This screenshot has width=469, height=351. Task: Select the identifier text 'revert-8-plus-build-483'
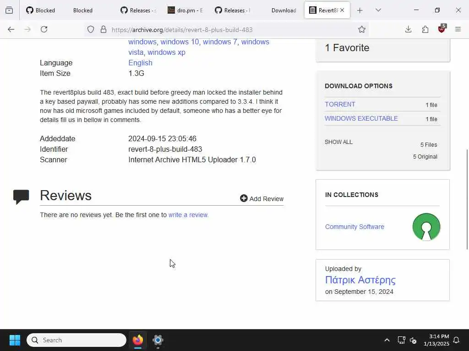[x=165, y=149]
